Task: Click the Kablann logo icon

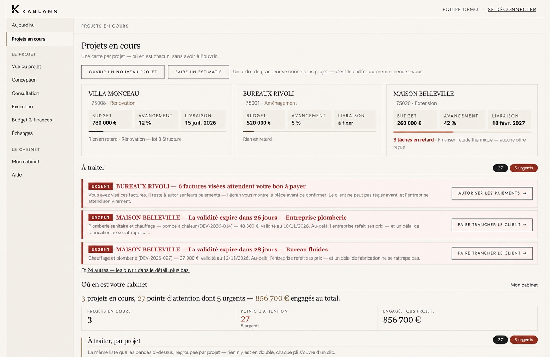Action: pyautogui.click(x=16, y=9)
